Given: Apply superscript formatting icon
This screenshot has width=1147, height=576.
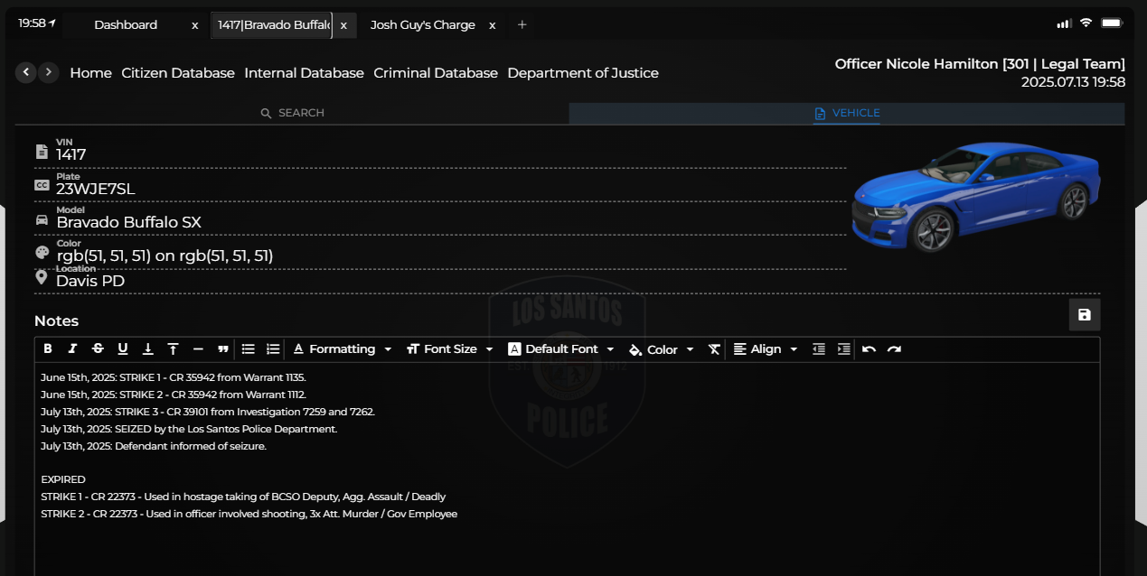Looking at the screenshot, I should click(173, 349).
